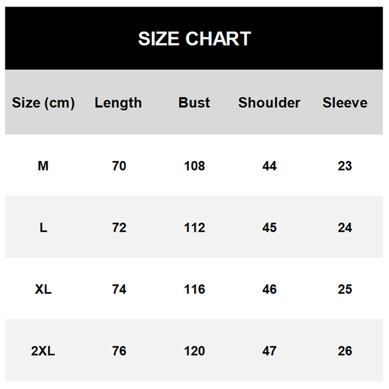Click the Sleeve column header
The height and width of the screenshot is (389, 389).
(345, 103)
